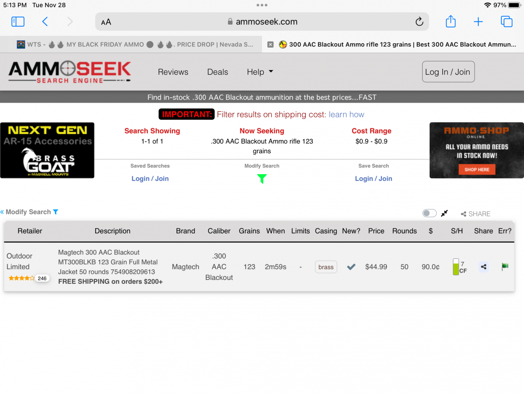Screen dimensions: 524x393
Task: Sort by the Description column header
Action: click(x=113, y=231)
